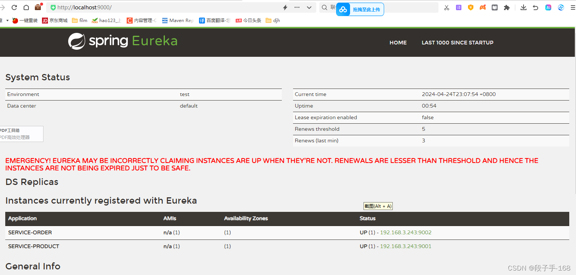Click the Lease expiration enabled 'false' value
Image resolution: width=576 pixels, height=275 pixels.
(428, 117)
